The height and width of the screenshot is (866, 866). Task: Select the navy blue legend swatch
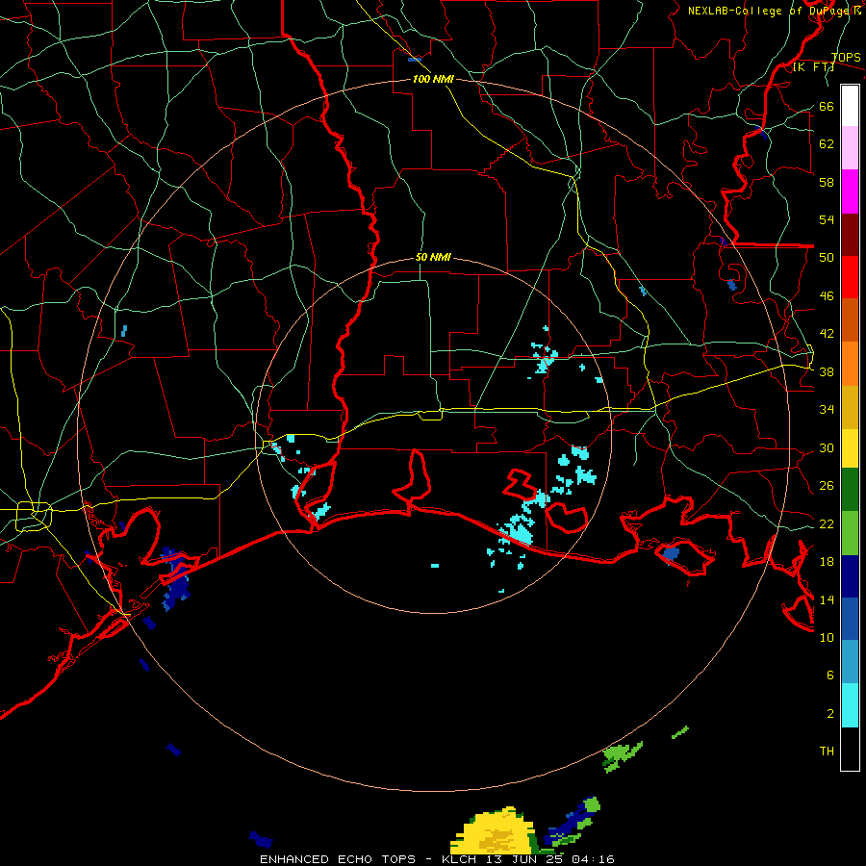coord(850,576)
